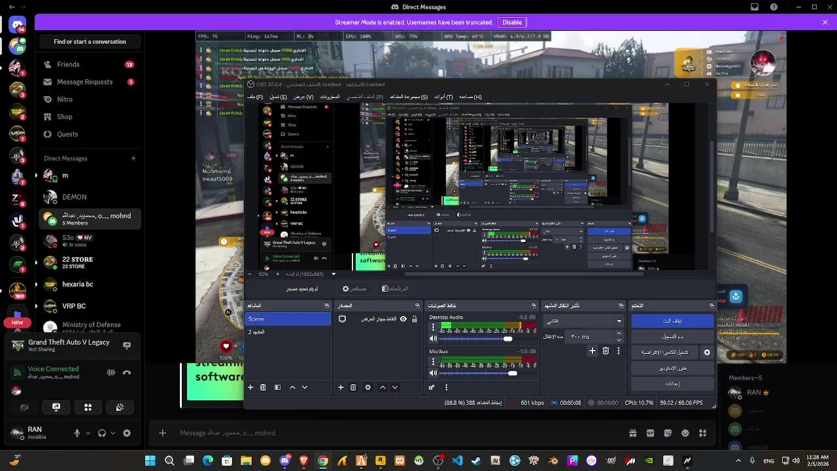Image resolution: width=837 pixels, height=471 pixels.
Task: Open Audio Mixer three-dot menu at bottom
Action: [446, 387]
